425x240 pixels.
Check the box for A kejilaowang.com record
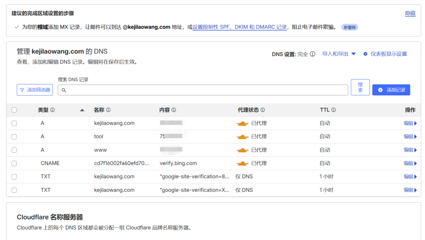[x=14, y=124]
